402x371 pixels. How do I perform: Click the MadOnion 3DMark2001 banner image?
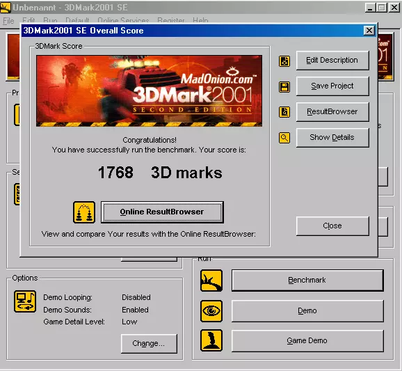[x=150, y=90]
